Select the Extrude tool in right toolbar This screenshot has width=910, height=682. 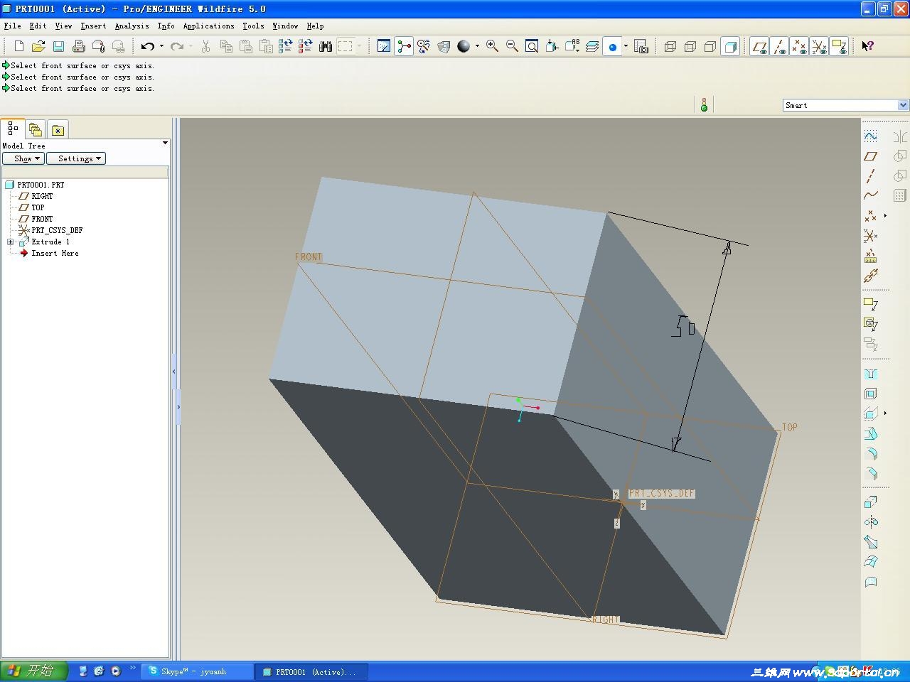coord(870,502)
